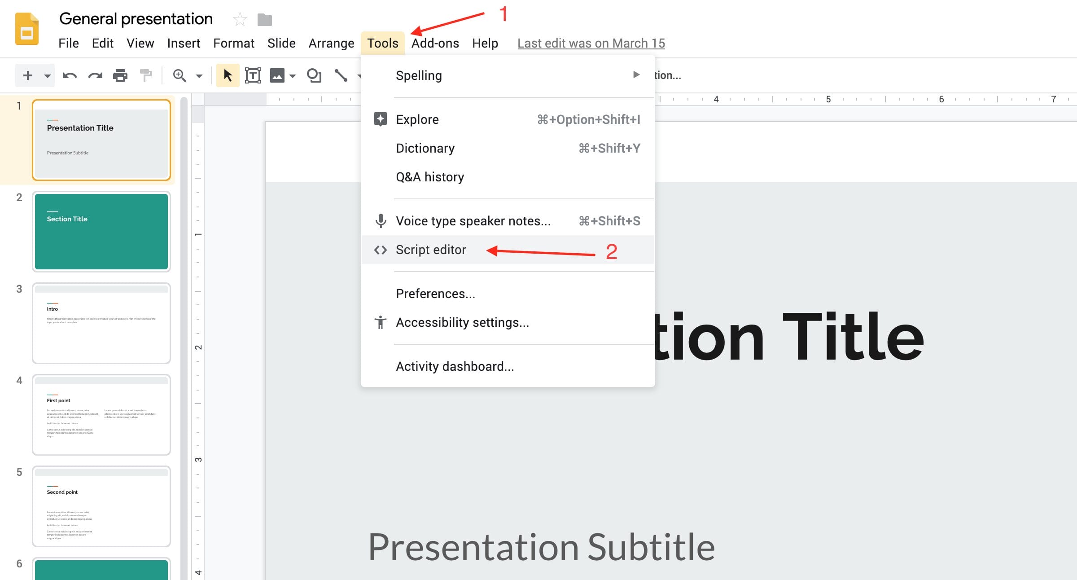This screenshot has height=580, width=1077.
Task: Open the Explore panel icon
Action: click(x=380, y=119)
